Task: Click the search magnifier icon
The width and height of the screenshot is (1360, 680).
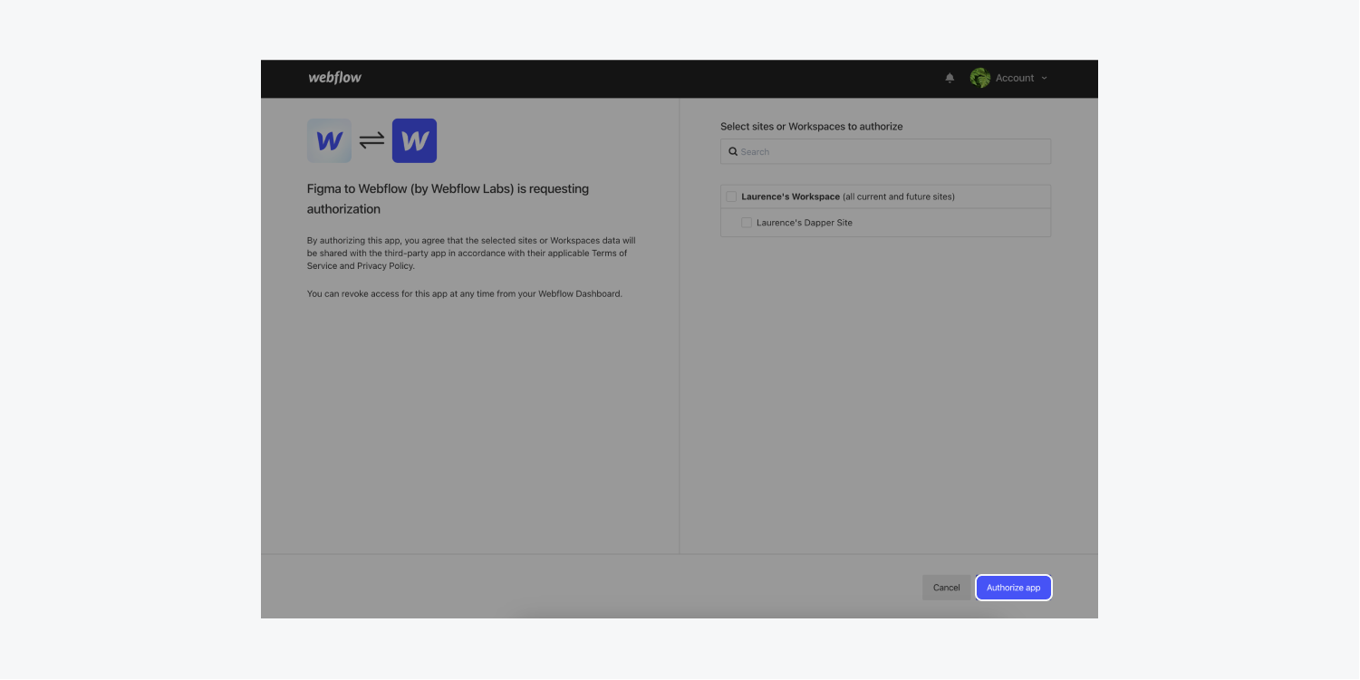Action: (x=733, y=151)
